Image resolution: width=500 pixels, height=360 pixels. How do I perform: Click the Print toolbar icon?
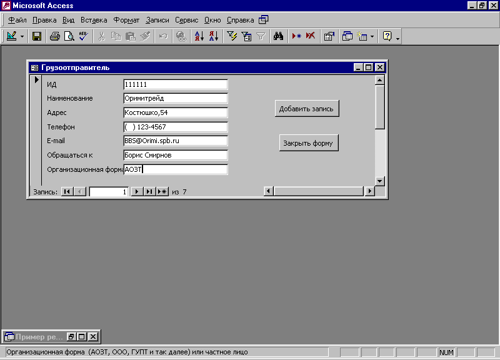(x=54, y=36)
